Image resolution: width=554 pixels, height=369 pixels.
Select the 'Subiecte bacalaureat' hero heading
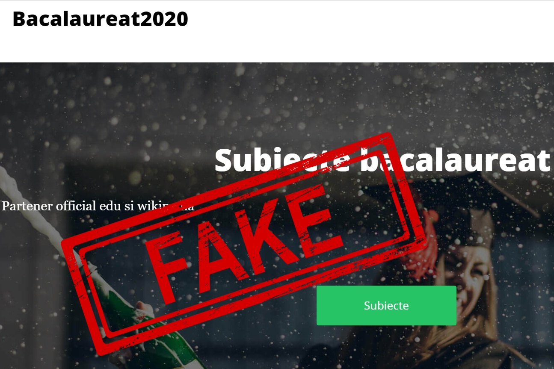382,160
